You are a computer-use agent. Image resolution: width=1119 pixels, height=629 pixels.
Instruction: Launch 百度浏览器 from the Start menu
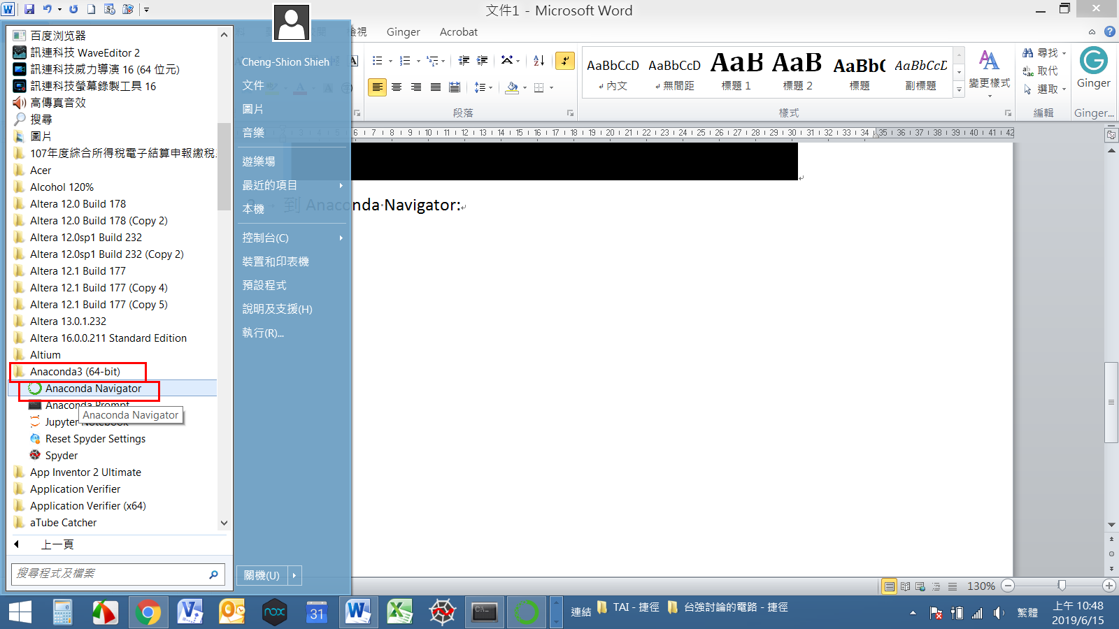click(57, 36)
